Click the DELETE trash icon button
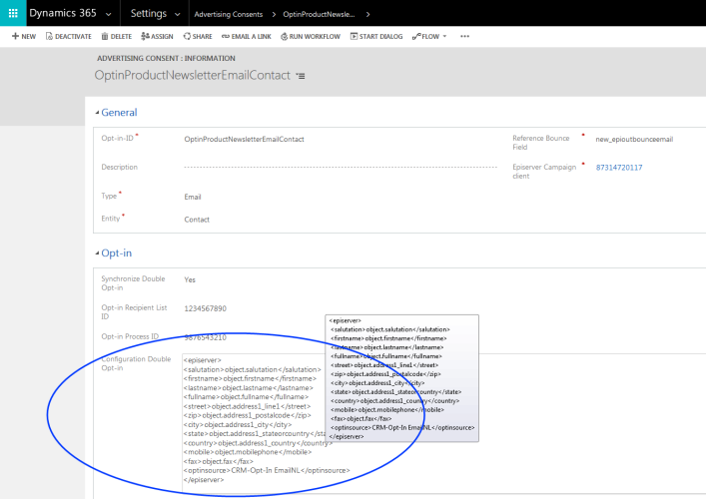 click(115, 36)
